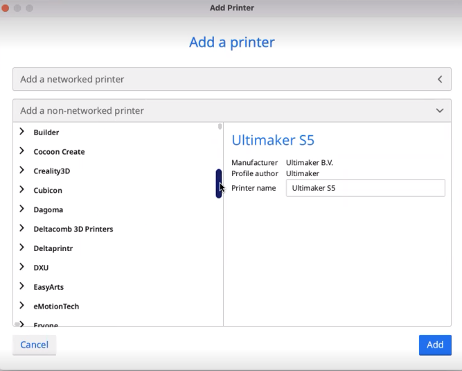Expand the Builder manufacturer group
This screenshot has width=462, height=371.
21,132
